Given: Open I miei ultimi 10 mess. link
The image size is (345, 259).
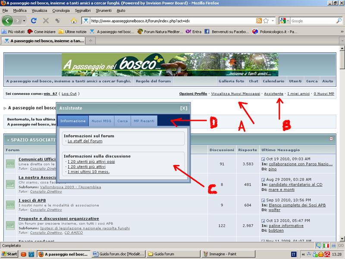Looking at the screenshot, I should coord(88,172).
